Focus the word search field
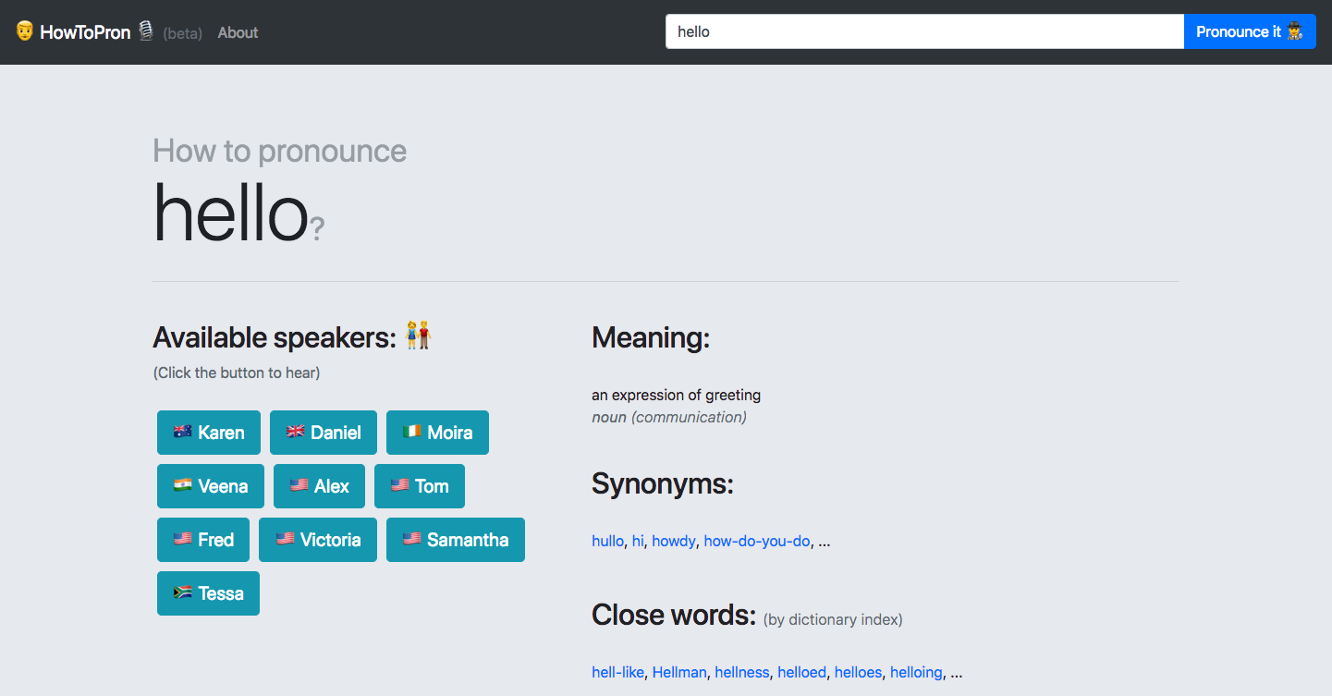The width and height of the screenshot is (1332, 696). click(924, 31)
